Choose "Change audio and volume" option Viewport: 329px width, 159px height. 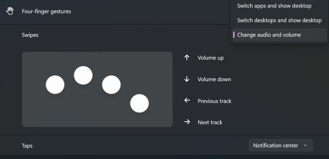(269, 35)
